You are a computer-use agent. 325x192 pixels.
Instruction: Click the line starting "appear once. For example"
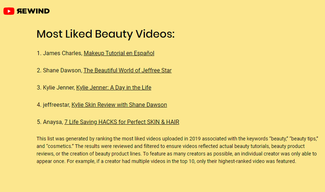(166, 161)
